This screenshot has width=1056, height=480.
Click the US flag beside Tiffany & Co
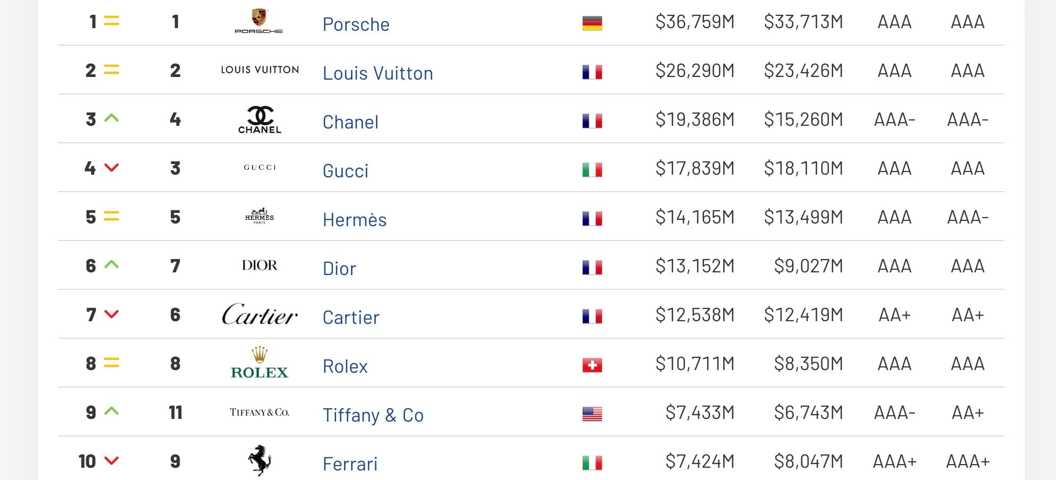(x=592, y=414)
